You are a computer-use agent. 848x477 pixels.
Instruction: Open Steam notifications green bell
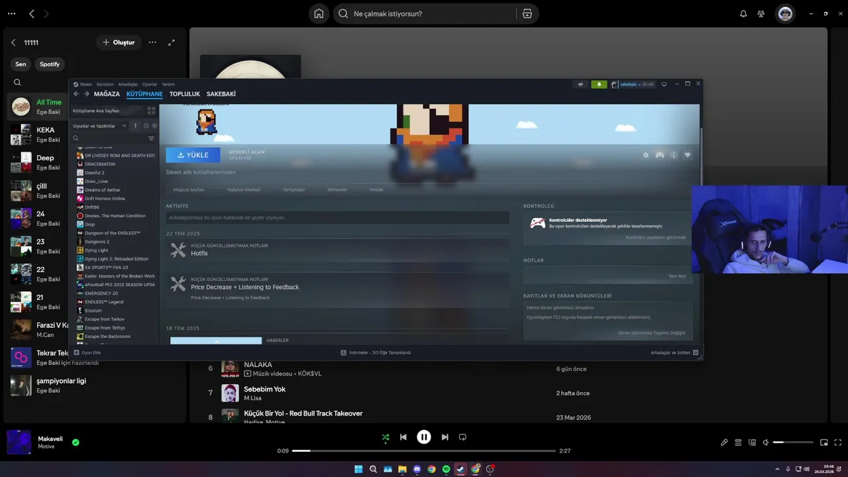coord(599,84)
